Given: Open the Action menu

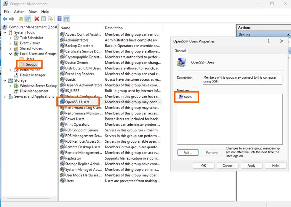Looking at the screenshot, I should click(x=19, y=12).
